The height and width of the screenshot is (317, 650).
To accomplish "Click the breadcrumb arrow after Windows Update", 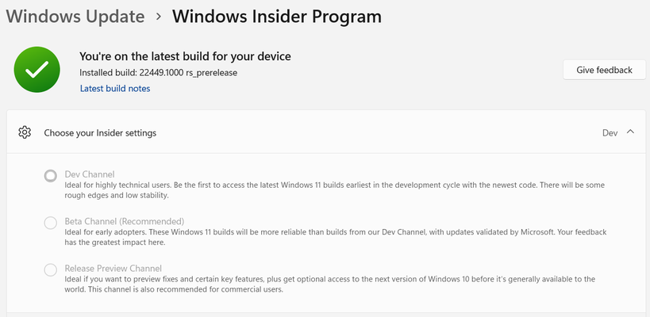I will (159, 17).
